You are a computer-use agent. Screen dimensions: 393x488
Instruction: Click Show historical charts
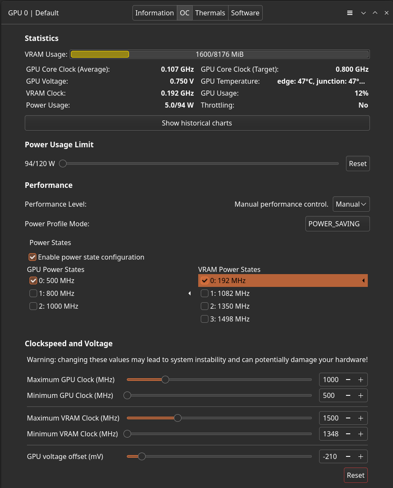click(197, 123)
